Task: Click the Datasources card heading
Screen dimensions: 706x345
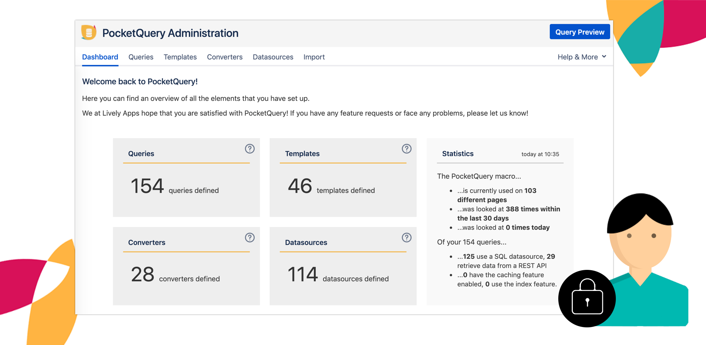Action: pos(306,243)
